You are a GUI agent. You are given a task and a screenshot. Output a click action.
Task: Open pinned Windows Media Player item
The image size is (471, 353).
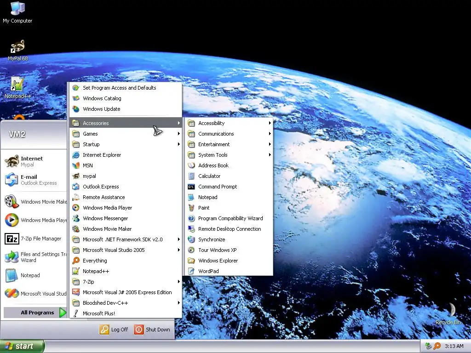[35, 220]
